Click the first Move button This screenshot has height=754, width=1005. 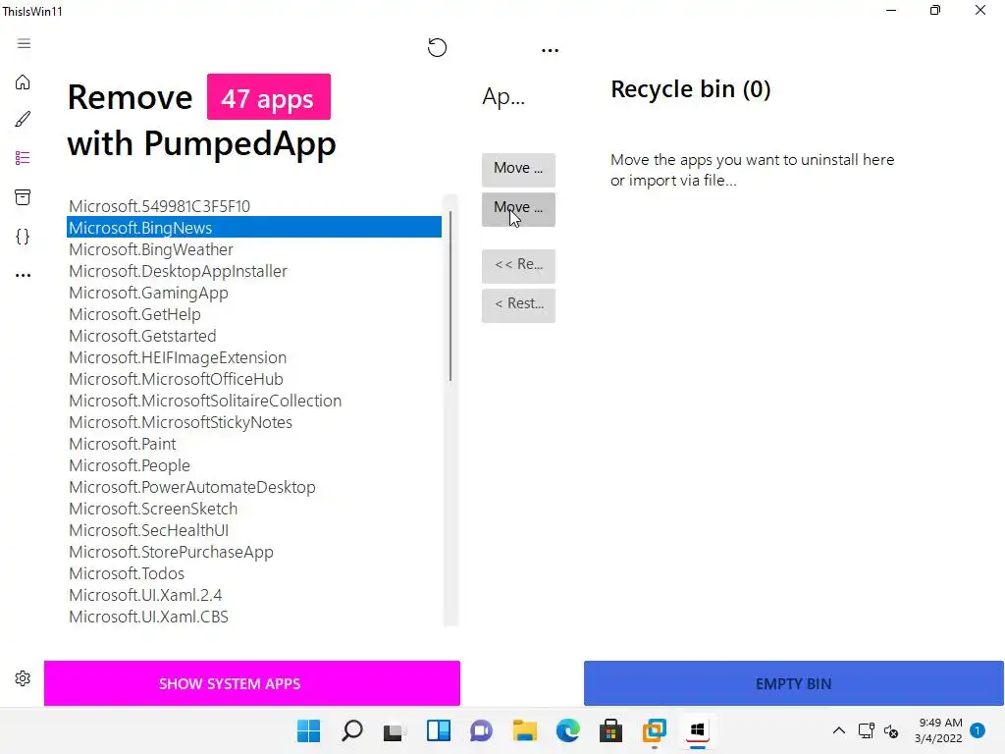tap(518, 169)
